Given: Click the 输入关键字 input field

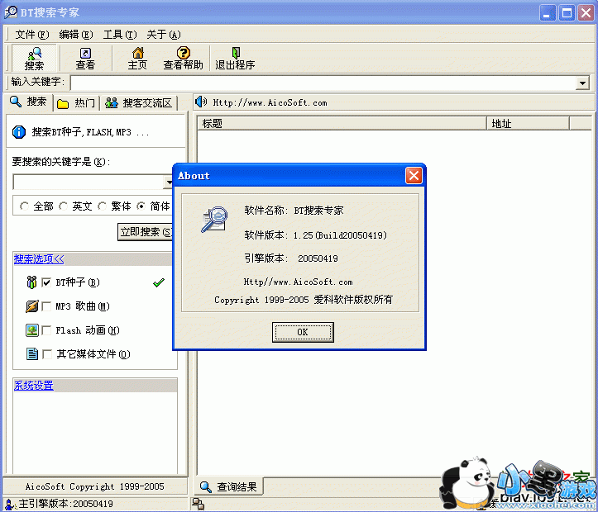Looking at the screenshot, I should tap(323, 83).
